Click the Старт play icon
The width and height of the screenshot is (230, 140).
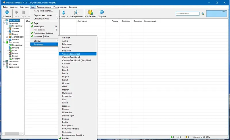17,12
